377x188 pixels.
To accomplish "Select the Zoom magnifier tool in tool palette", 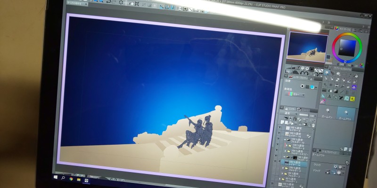I will (x=327, y=72).
